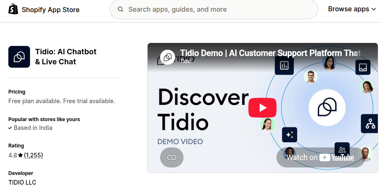Click the Tidio: AI Chatbot title
This screenshot has width=382, height=185.
tap(66, 57)
